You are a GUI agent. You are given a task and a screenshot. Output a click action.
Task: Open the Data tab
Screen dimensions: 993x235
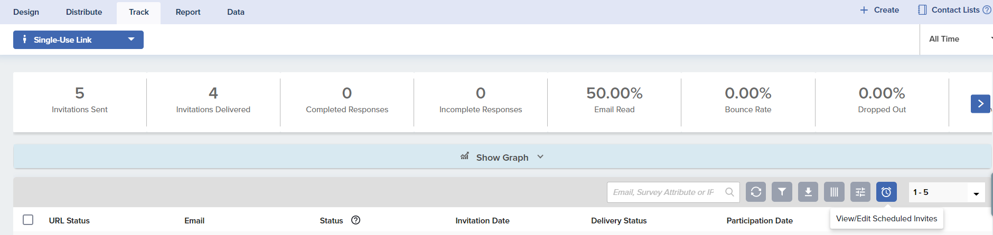(236, 12)
